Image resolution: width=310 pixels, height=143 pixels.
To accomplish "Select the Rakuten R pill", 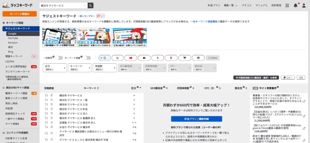I will [171, 58].
